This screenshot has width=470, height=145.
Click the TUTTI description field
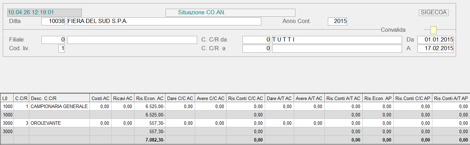point(336,40)
